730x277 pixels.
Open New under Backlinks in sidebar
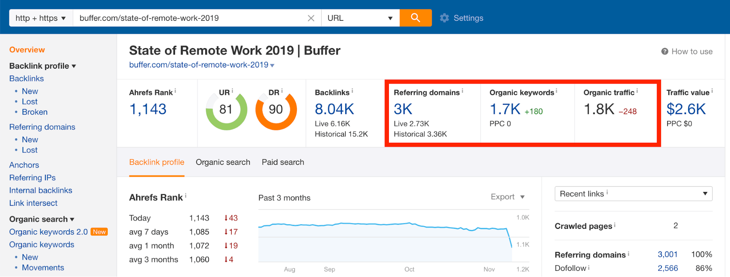pyautogui.click(x=30, y=91)
